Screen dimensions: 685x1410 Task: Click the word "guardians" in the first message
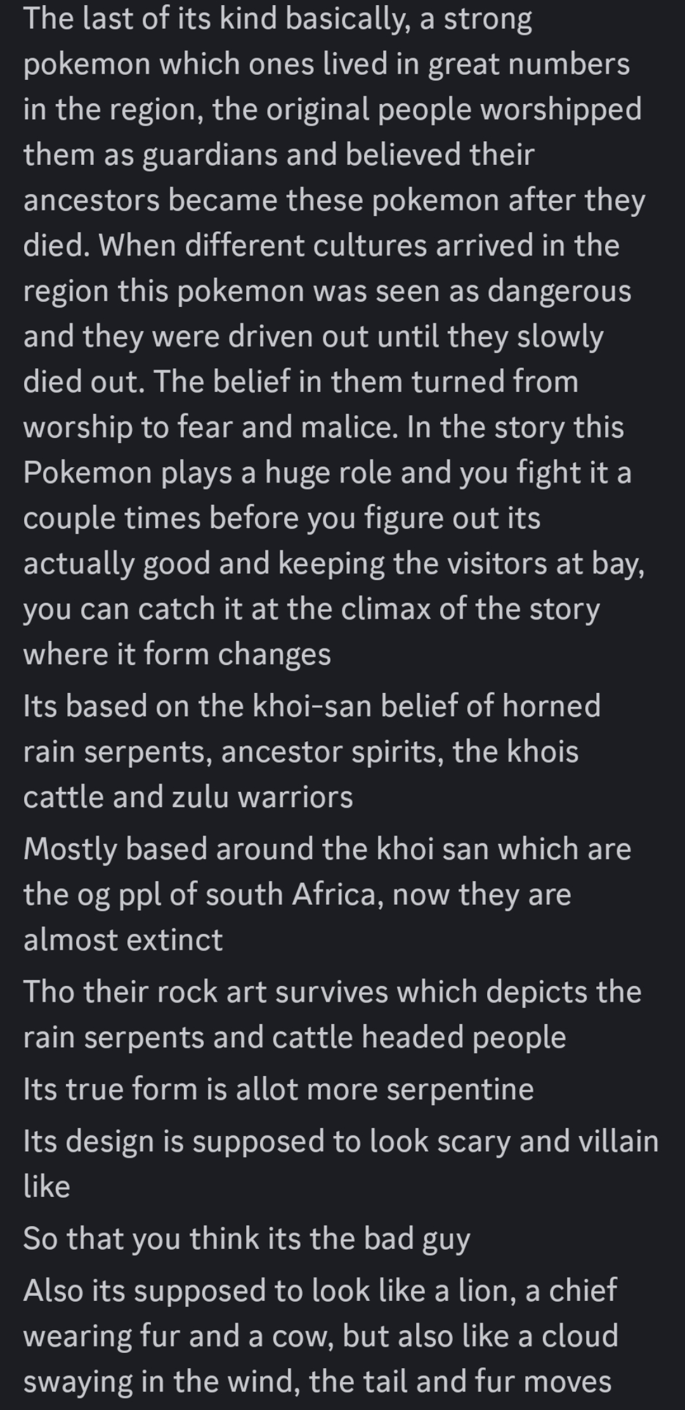pyautogui.click(x=210, y=155)
